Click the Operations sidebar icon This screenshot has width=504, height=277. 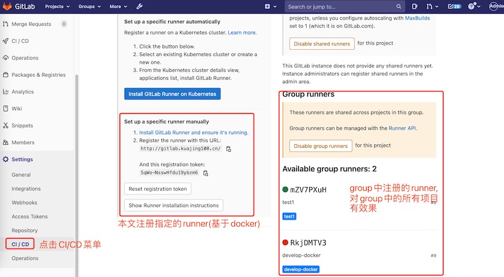[6, 58]
